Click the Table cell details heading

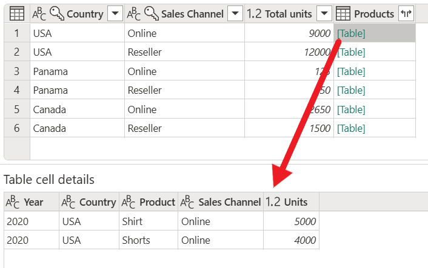(49, 180)
